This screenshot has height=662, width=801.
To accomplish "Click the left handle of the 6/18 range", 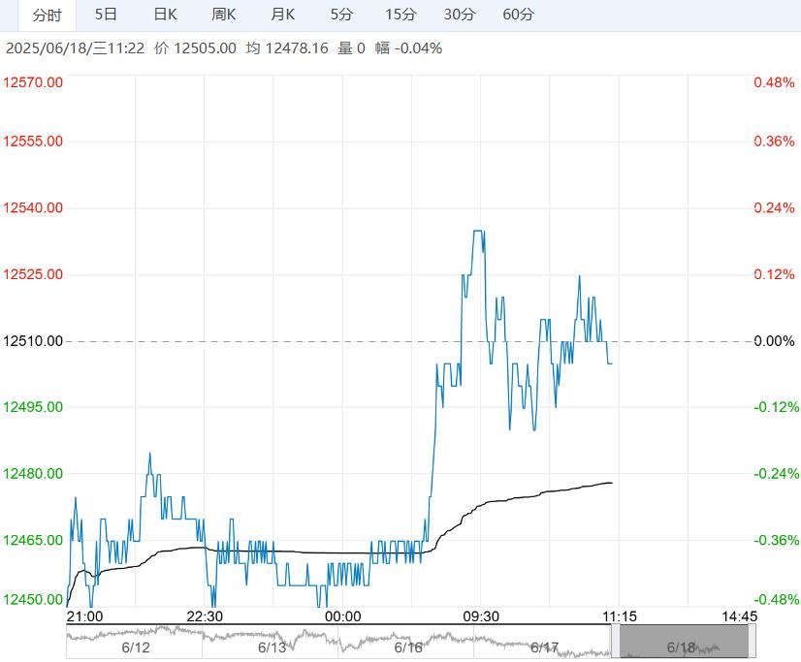I will coord(615,642).
